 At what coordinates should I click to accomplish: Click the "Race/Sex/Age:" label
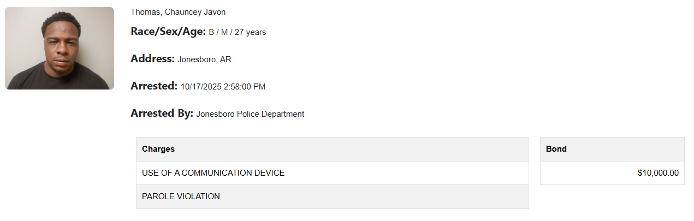pyautogui.click(x=168, y=32)
